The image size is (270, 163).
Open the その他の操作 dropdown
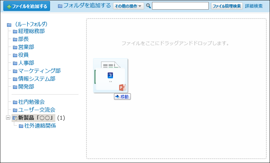pos(129,6)
